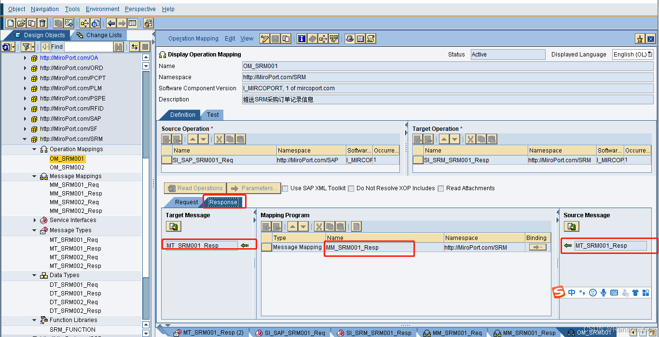Switch to the Test tab
The height and width of the screenshot is (337, 659).
[212, 115]
